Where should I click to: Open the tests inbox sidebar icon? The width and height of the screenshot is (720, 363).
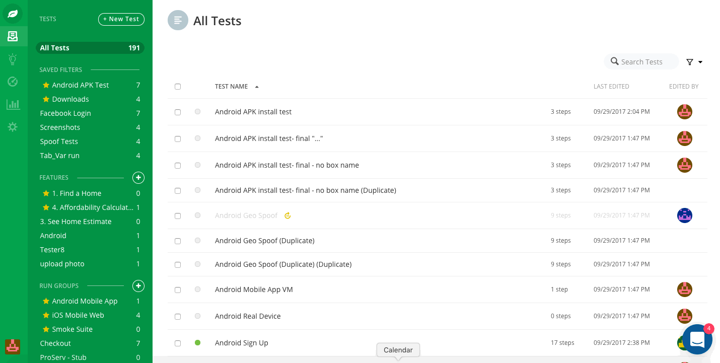(x=13, y=36)
